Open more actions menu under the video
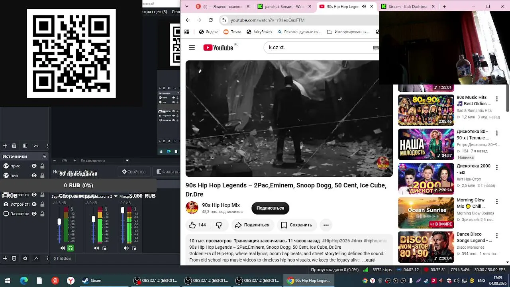510x287 pixels. click(x=326, y=225)
